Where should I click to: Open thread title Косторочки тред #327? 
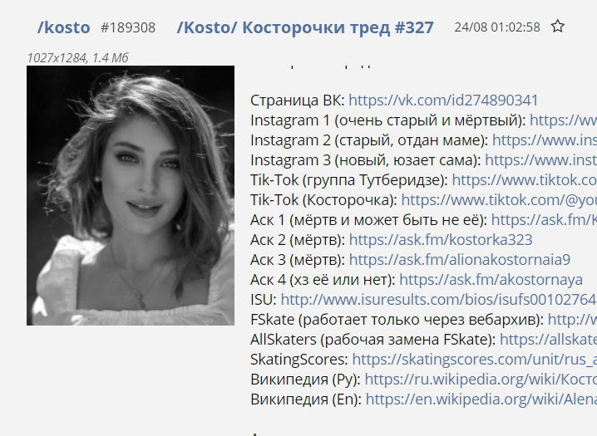pyautogui.click(x=305, y=27)
